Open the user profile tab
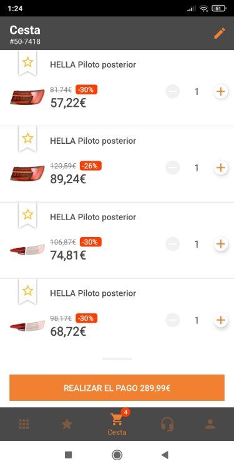Screen dimensions: 234x469 click(x=210, y=424)
